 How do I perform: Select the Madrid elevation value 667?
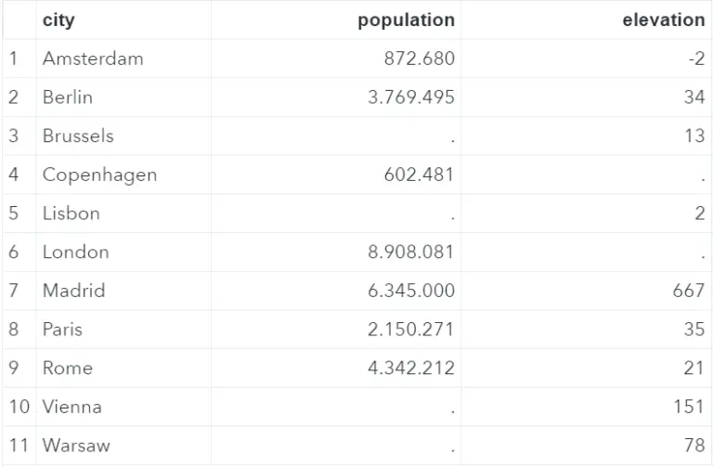pos(689,291)
